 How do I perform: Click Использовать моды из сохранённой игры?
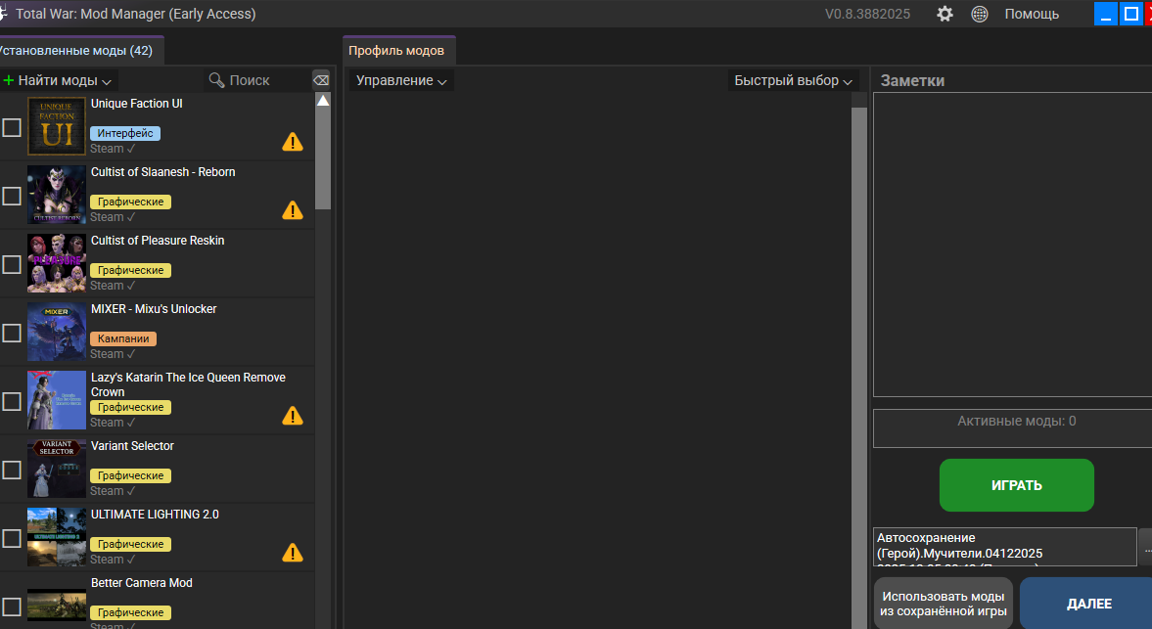(944, 604)
